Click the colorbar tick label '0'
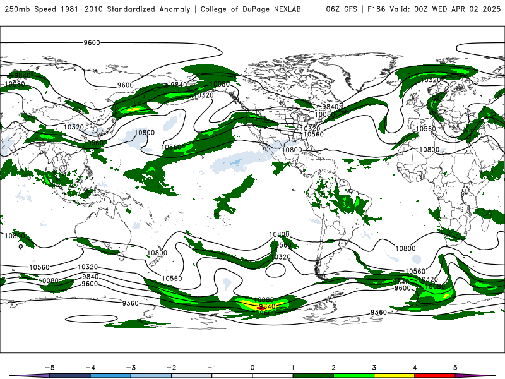 (252, 368)
